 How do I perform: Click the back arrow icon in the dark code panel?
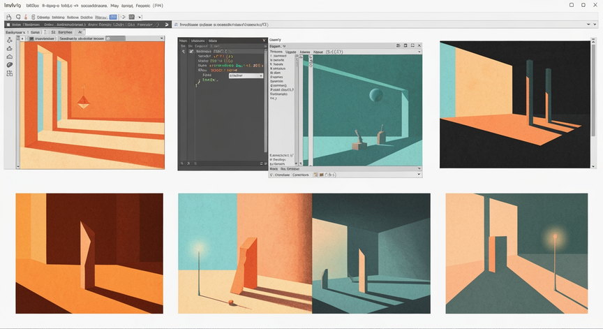click(x=184, y=51)
